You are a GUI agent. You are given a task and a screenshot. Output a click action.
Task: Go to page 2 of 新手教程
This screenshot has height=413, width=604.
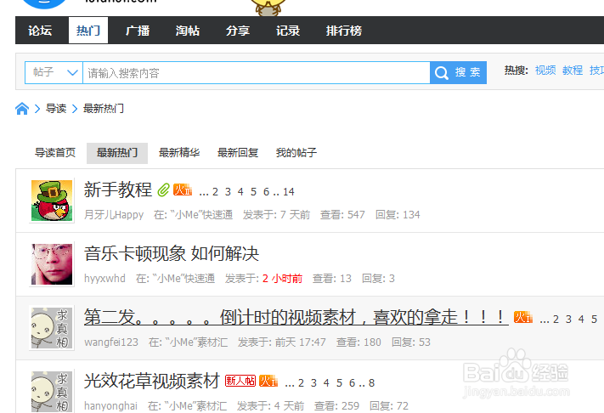pos(215,192)
